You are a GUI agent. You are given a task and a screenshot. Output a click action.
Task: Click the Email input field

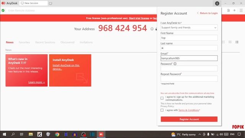click(x=189, y=58)
